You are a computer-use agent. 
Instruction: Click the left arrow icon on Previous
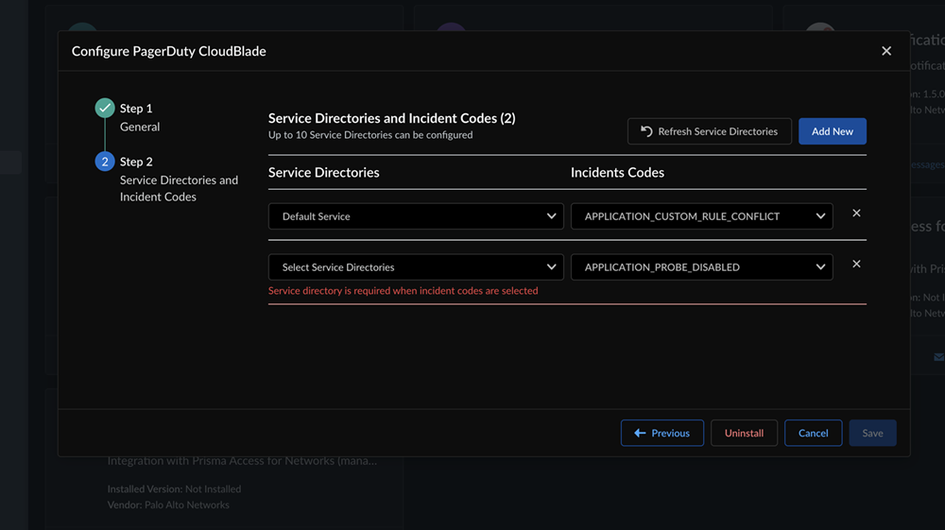(640, 433)
